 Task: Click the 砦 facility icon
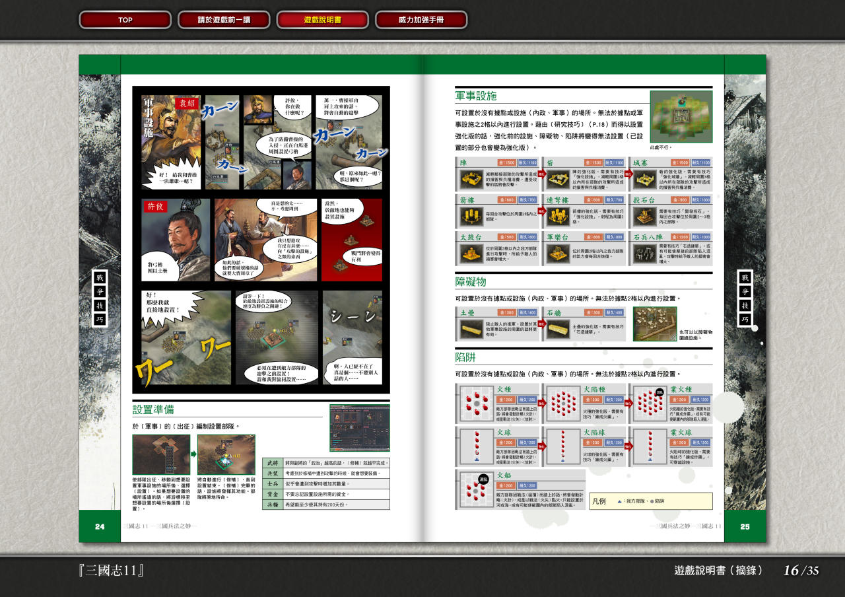coord(558,178)
